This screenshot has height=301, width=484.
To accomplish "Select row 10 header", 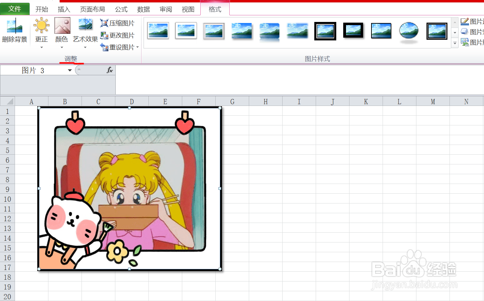I will [x=7, y=199].
